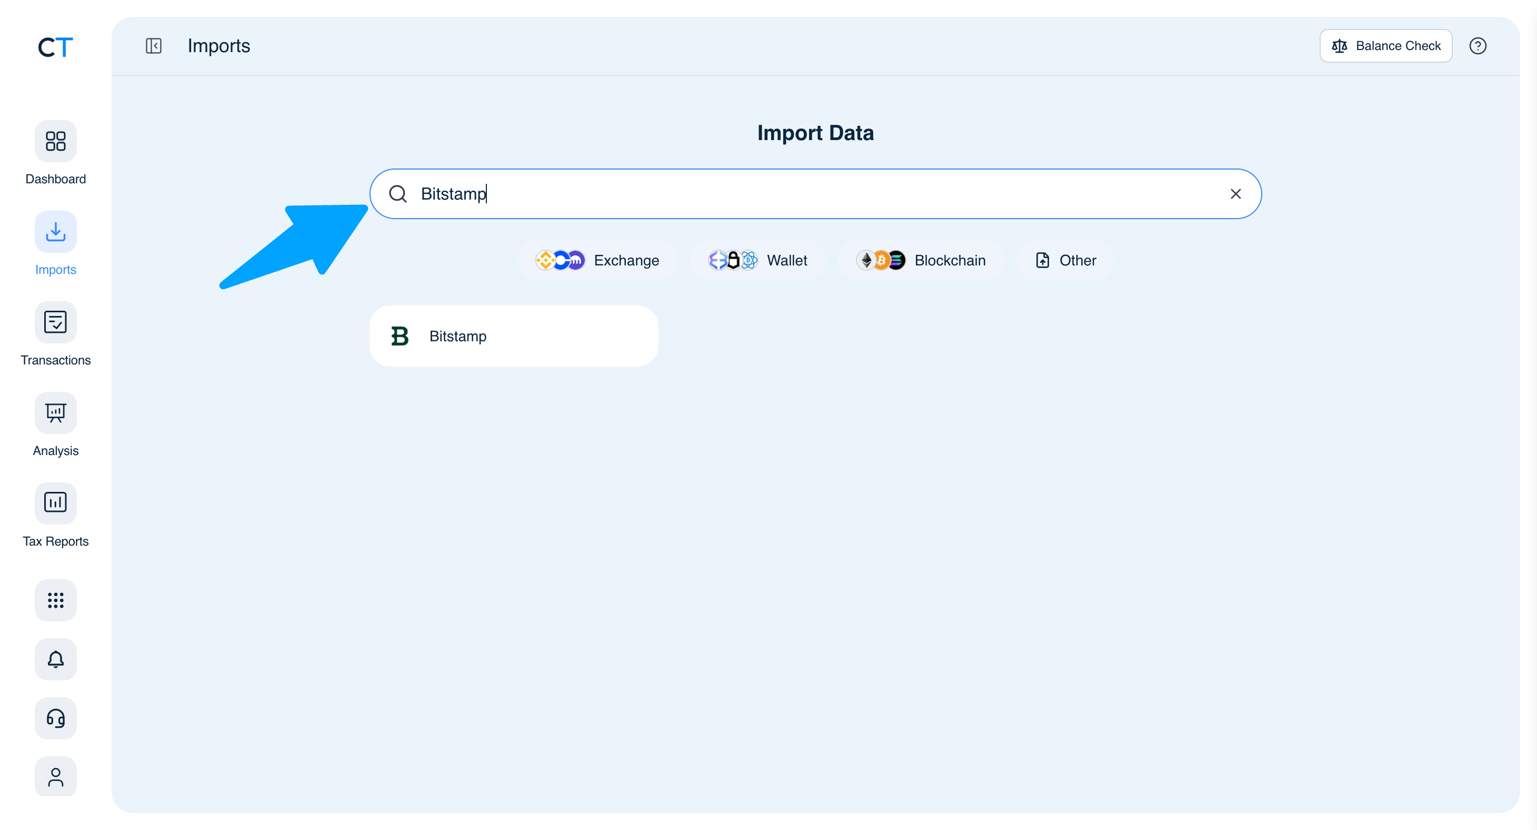Screen dimensions: 1537x830
Task: Click the Tax Reports label
Action: [x=55, y=541]
